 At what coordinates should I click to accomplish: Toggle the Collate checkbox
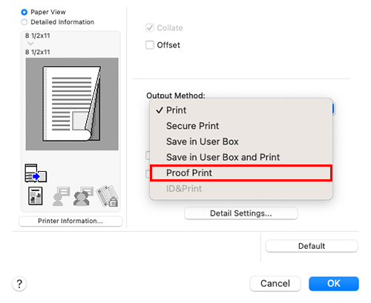(150, 28)
